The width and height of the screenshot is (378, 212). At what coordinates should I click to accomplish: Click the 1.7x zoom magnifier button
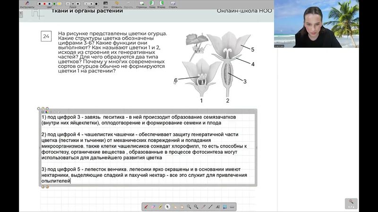click(351, 204)
